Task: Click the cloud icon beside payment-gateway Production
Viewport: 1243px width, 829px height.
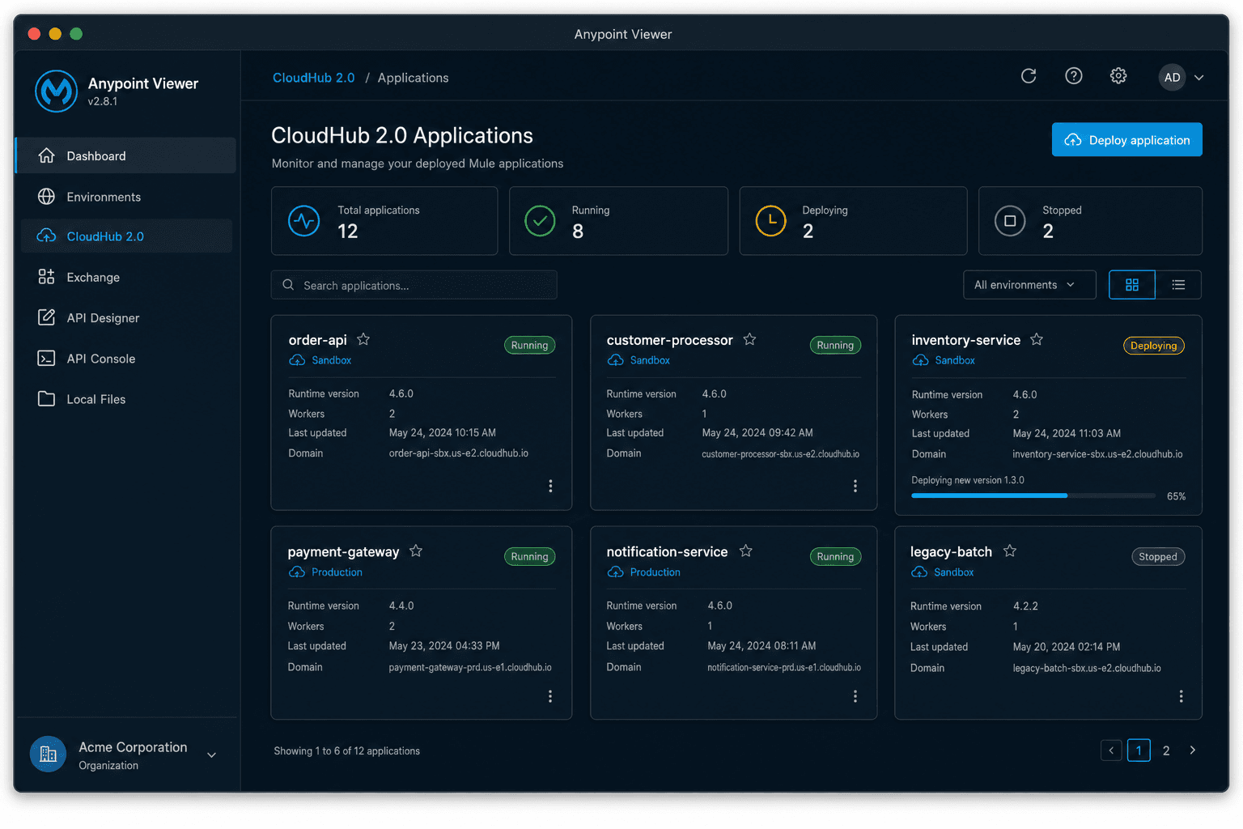Action: tap(296, 572)
